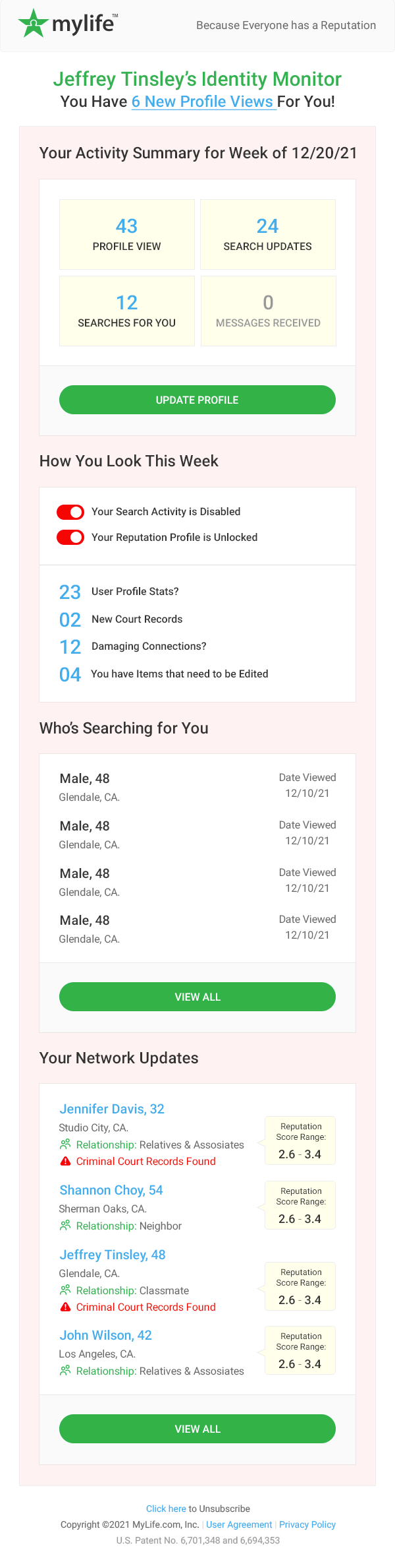The height and width of the screenshot is (1564, 395).
Task: Toggle the Reputation Profile is Unlocked switch
Action: 70,538
